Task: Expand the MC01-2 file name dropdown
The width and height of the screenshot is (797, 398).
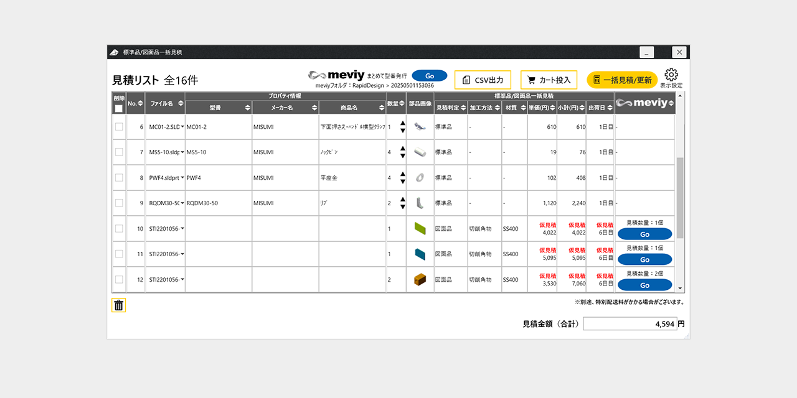Action: pos(182,127)
